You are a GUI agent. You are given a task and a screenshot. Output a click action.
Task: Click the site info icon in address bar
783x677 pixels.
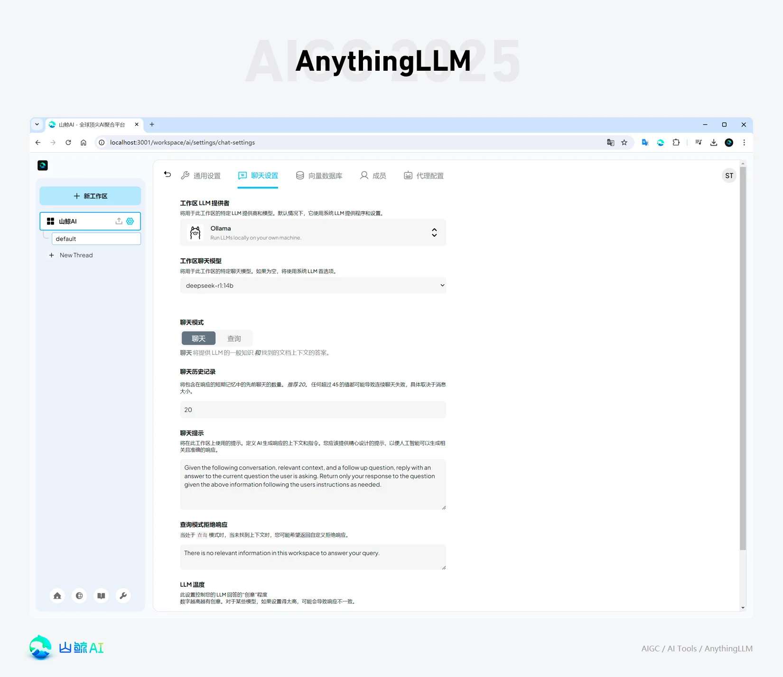click(x=102, y=142)
